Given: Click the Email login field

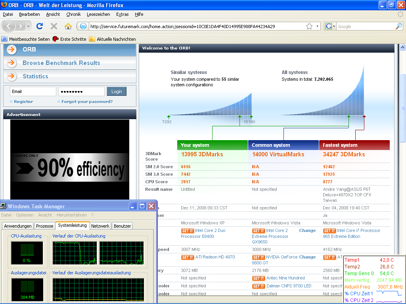Looking at the screenshot, I should tap(33, 91).
